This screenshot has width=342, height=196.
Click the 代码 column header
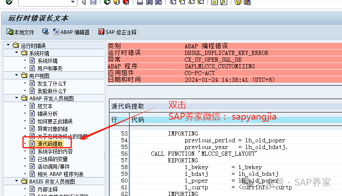[137, 120]
